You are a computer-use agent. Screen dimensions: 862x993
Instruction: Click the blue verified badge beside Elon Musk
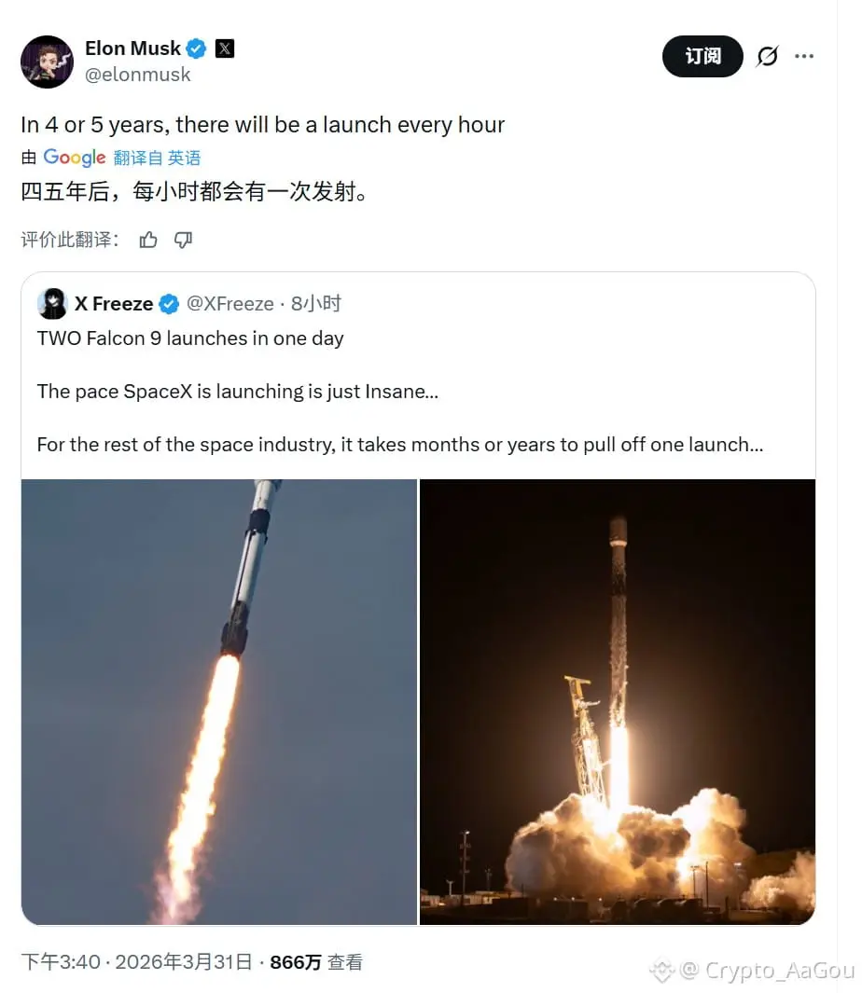[x=196, y=48]
